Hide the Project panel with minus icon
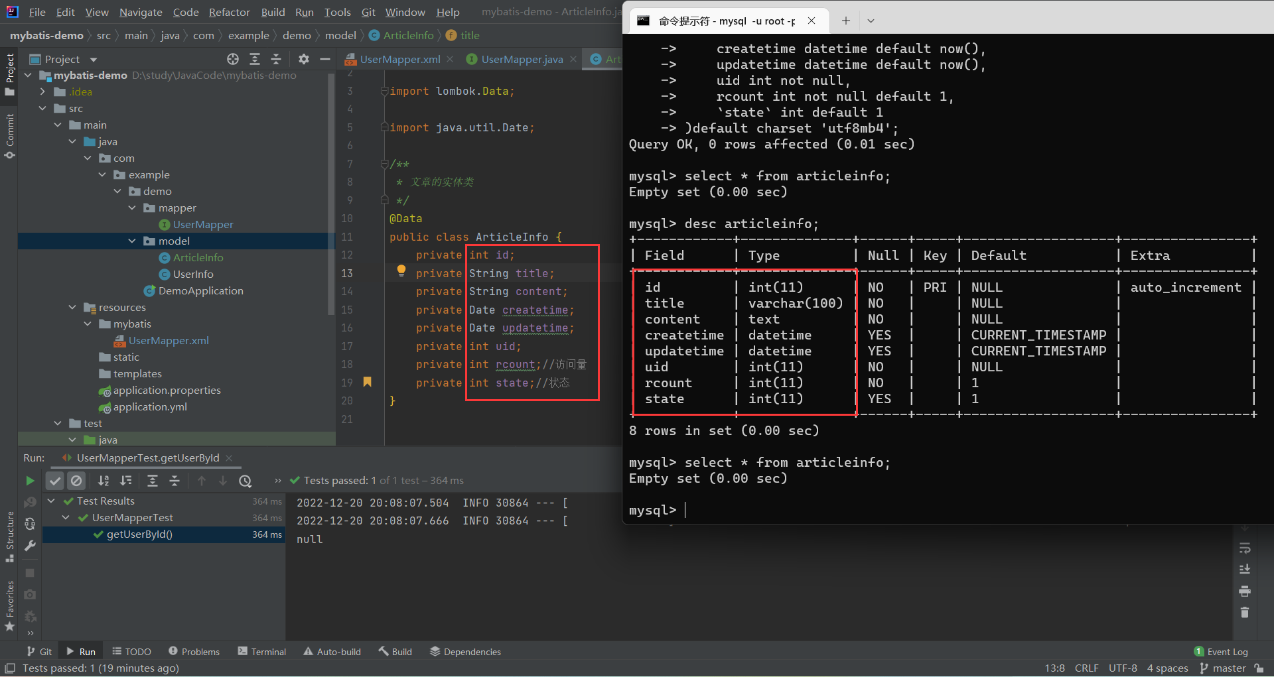The height and width of the screenshot is (677, 1274). (325, 59)
